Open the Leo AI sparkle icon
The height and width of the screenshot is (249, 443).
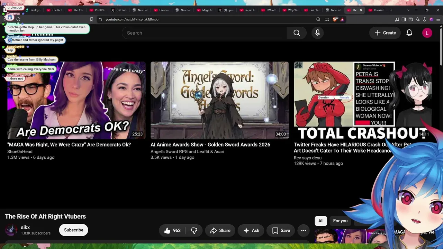(417, 19)
